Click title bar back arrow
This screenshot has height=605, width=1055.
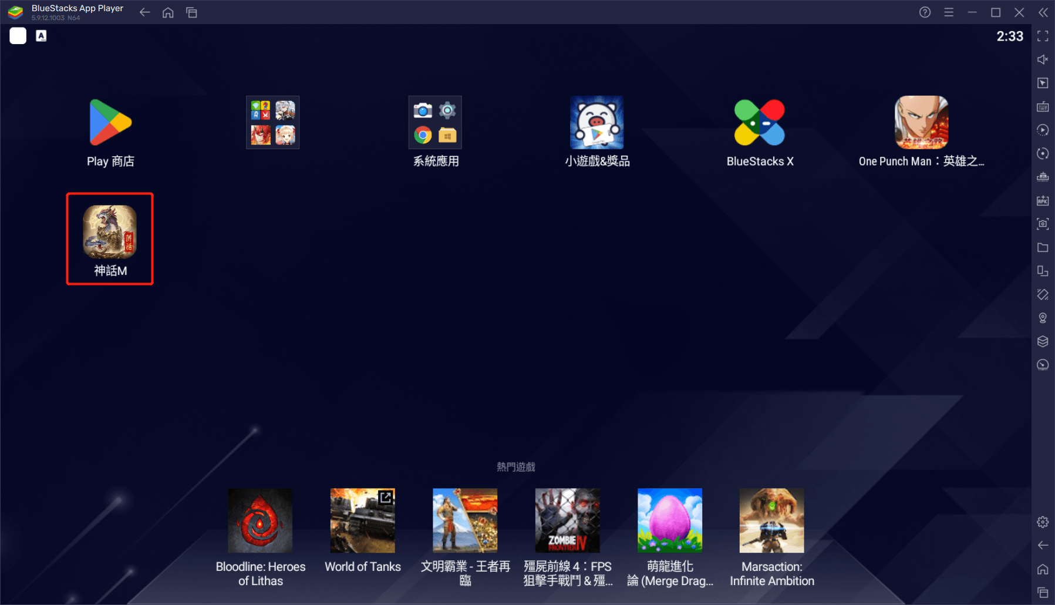(144, 12)
